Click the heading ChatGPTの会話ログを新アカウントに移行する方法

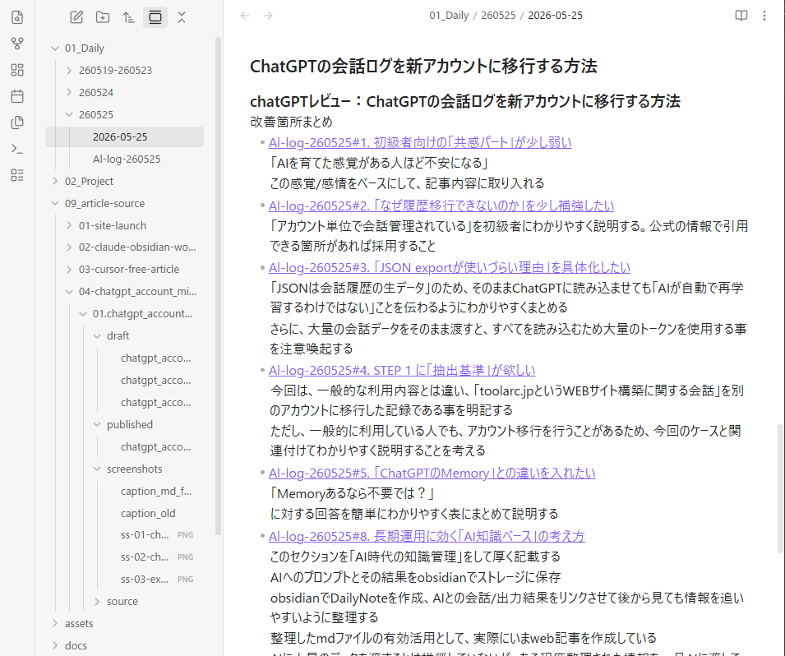(x=423, y=66)
